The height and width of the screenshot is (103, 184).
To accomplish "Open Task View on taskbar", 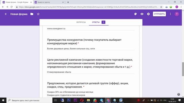I will pyautogui.click(x=55, y=100).
